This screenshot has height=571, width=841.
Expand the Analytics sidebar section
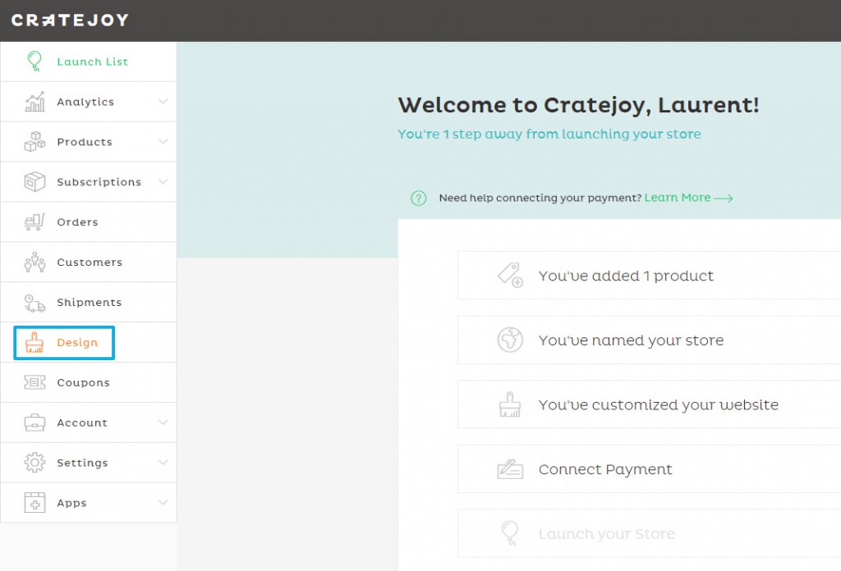coord(162,101)
